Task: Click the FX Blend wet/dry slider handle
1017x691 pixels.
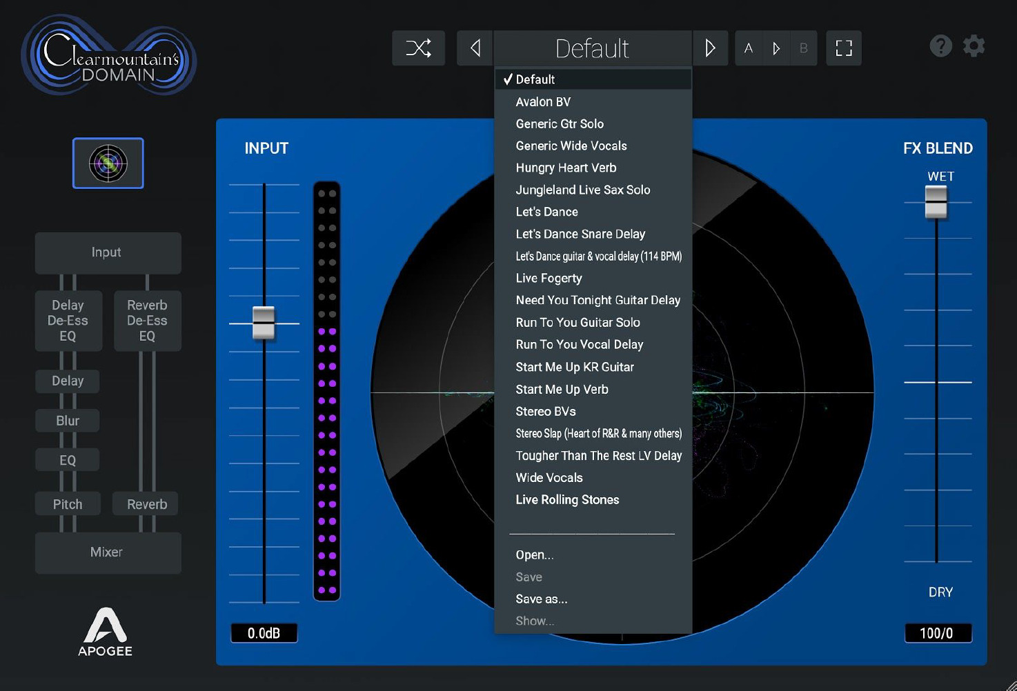Action: coord(936,202)
